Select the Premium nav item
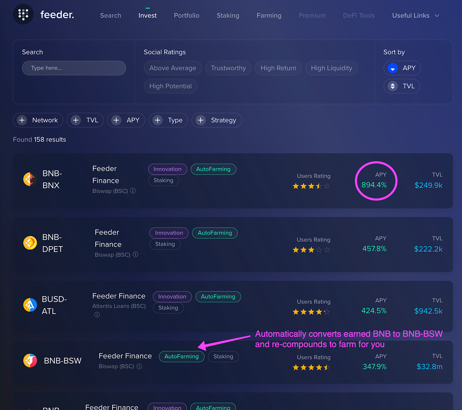Screen dimensions: 462x410 point(312,16)
